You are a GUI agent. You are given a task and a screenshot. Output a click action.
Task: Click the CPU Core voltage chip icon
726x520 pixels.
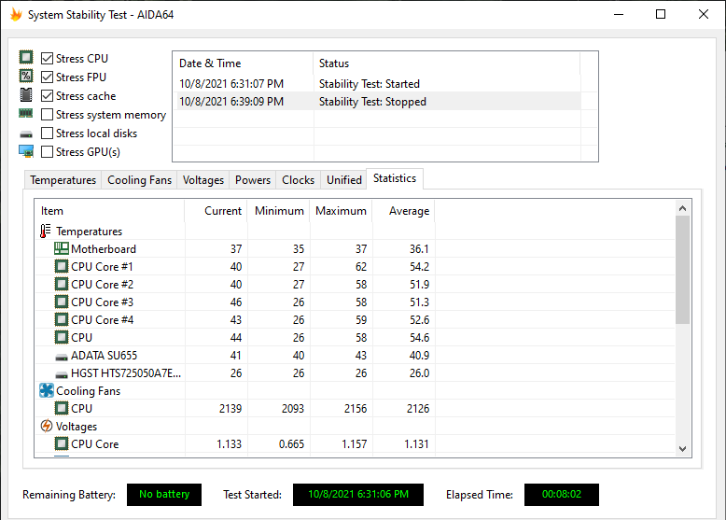click(61, 443)
